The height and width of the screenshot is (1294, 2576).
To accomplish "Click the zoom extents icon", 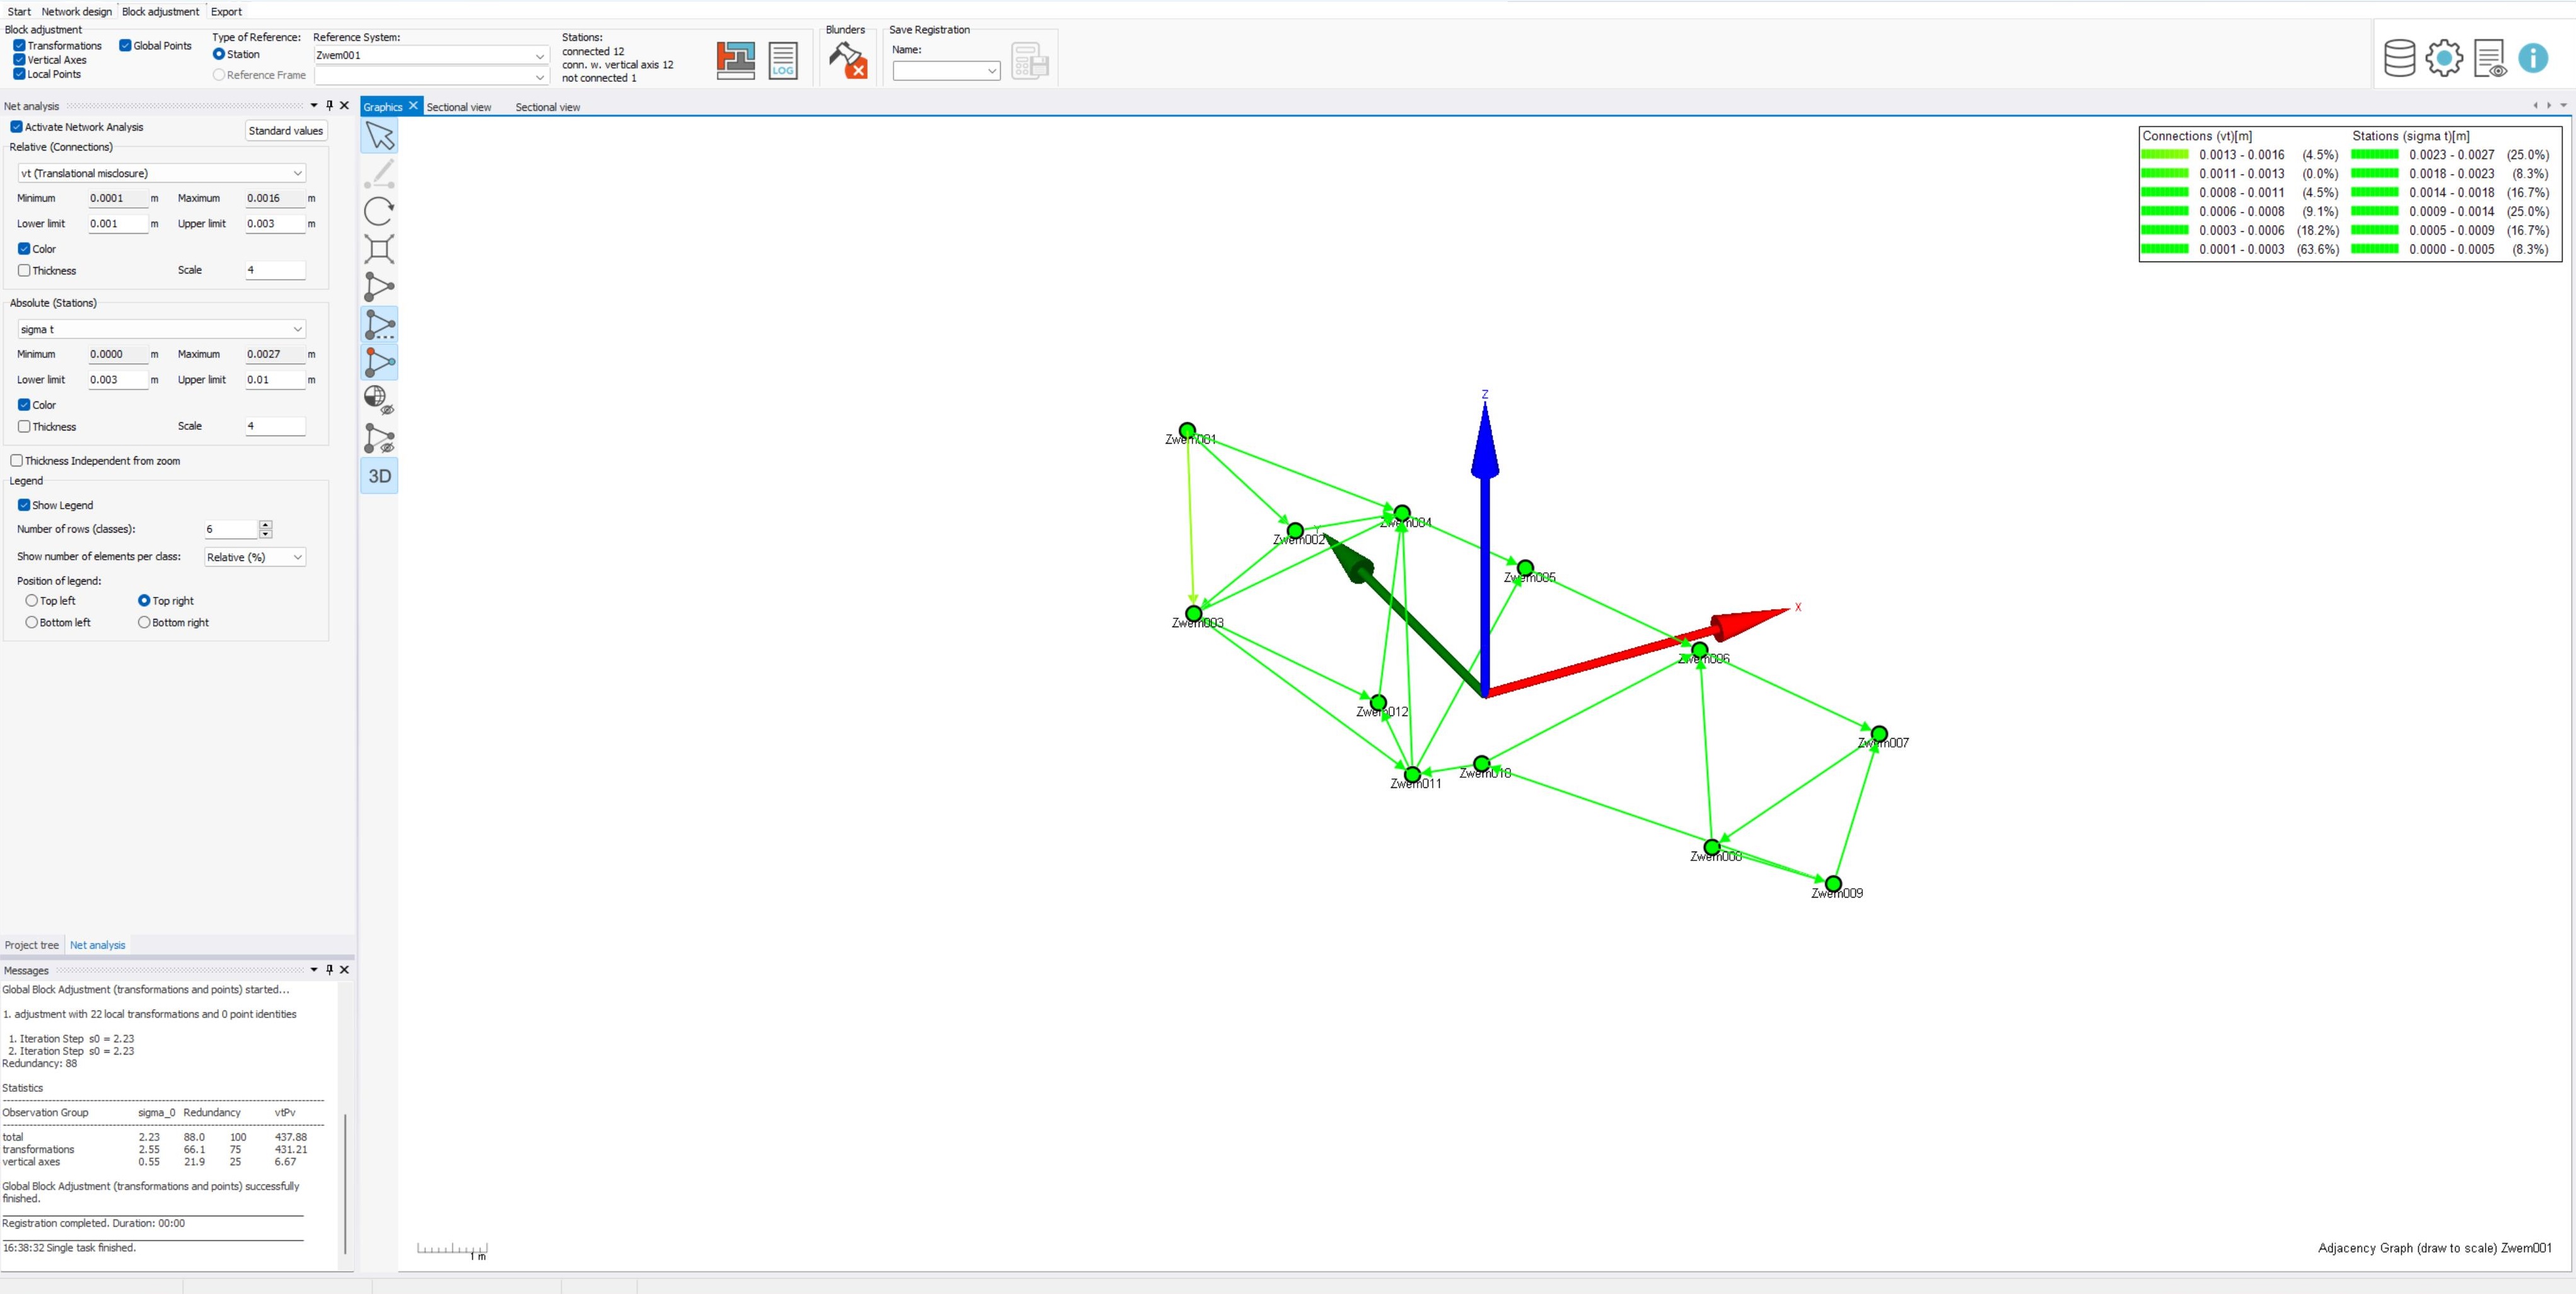I will click(379, 249).
